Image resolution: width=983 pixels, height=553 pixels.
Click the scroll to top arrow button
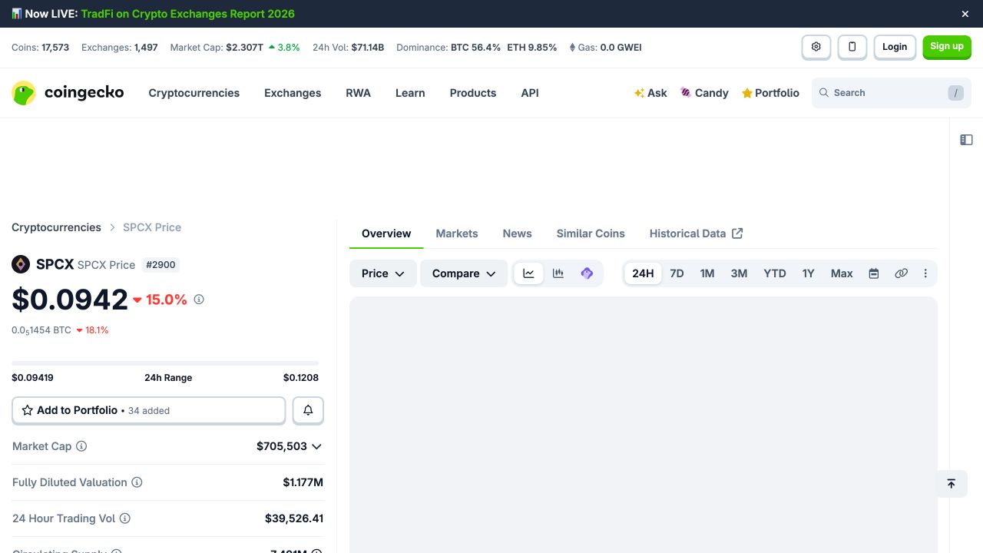click(951, 484)
